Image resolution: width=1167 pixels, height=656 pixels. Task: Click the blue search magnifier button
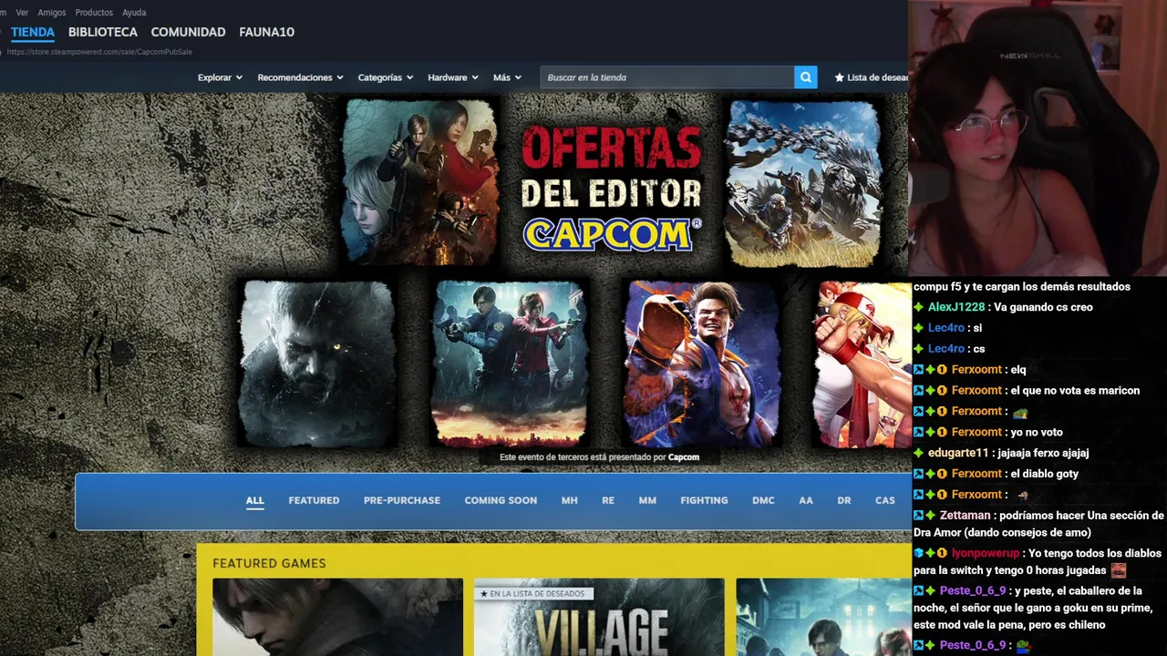pyautogui.click(x=805, y=77)
